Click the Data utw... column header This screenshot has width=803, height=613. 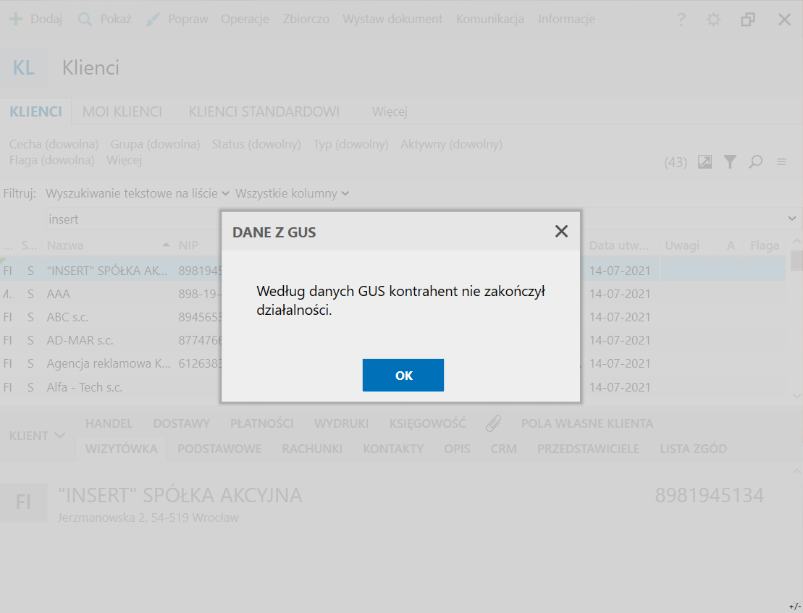(618, 245)
